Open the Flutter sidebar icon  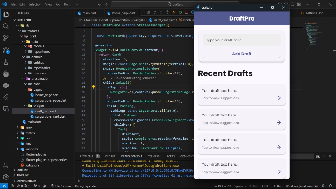click(6, 97)
